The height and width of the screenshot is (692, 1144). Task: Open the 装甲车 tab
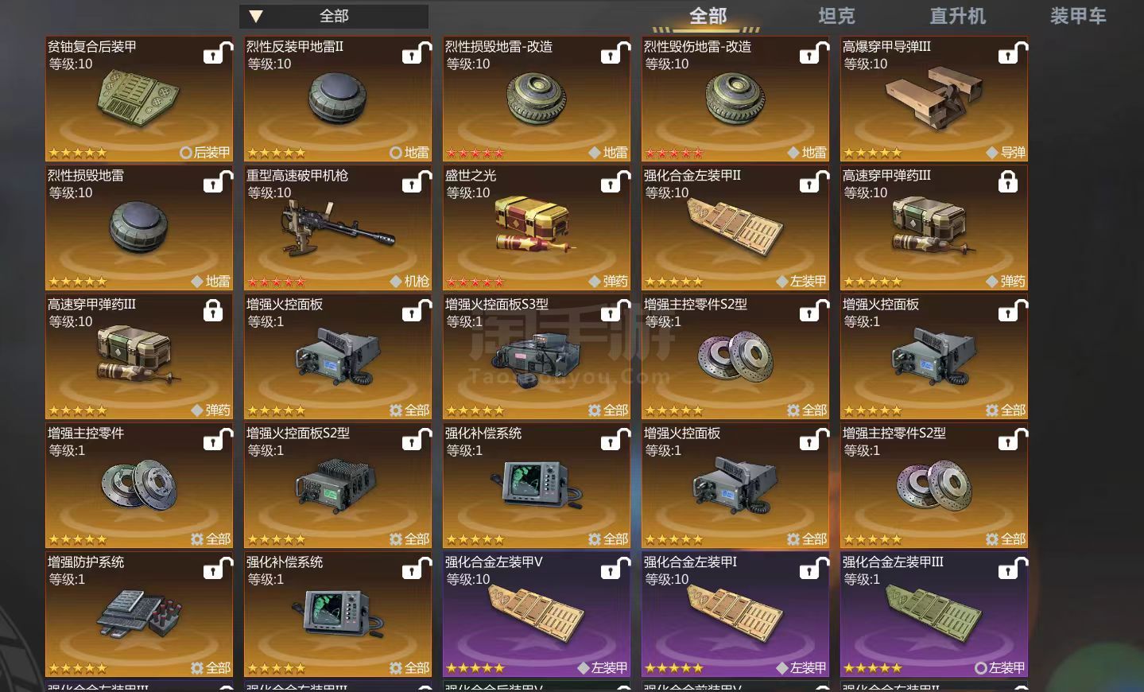(1078, 16)
